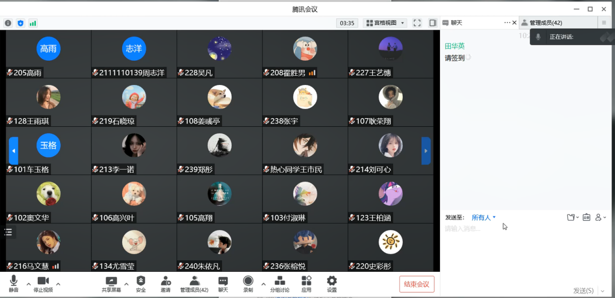
Task: Open the Share Screen (共享屏幕) icon
Action: [x=111, y=284]
